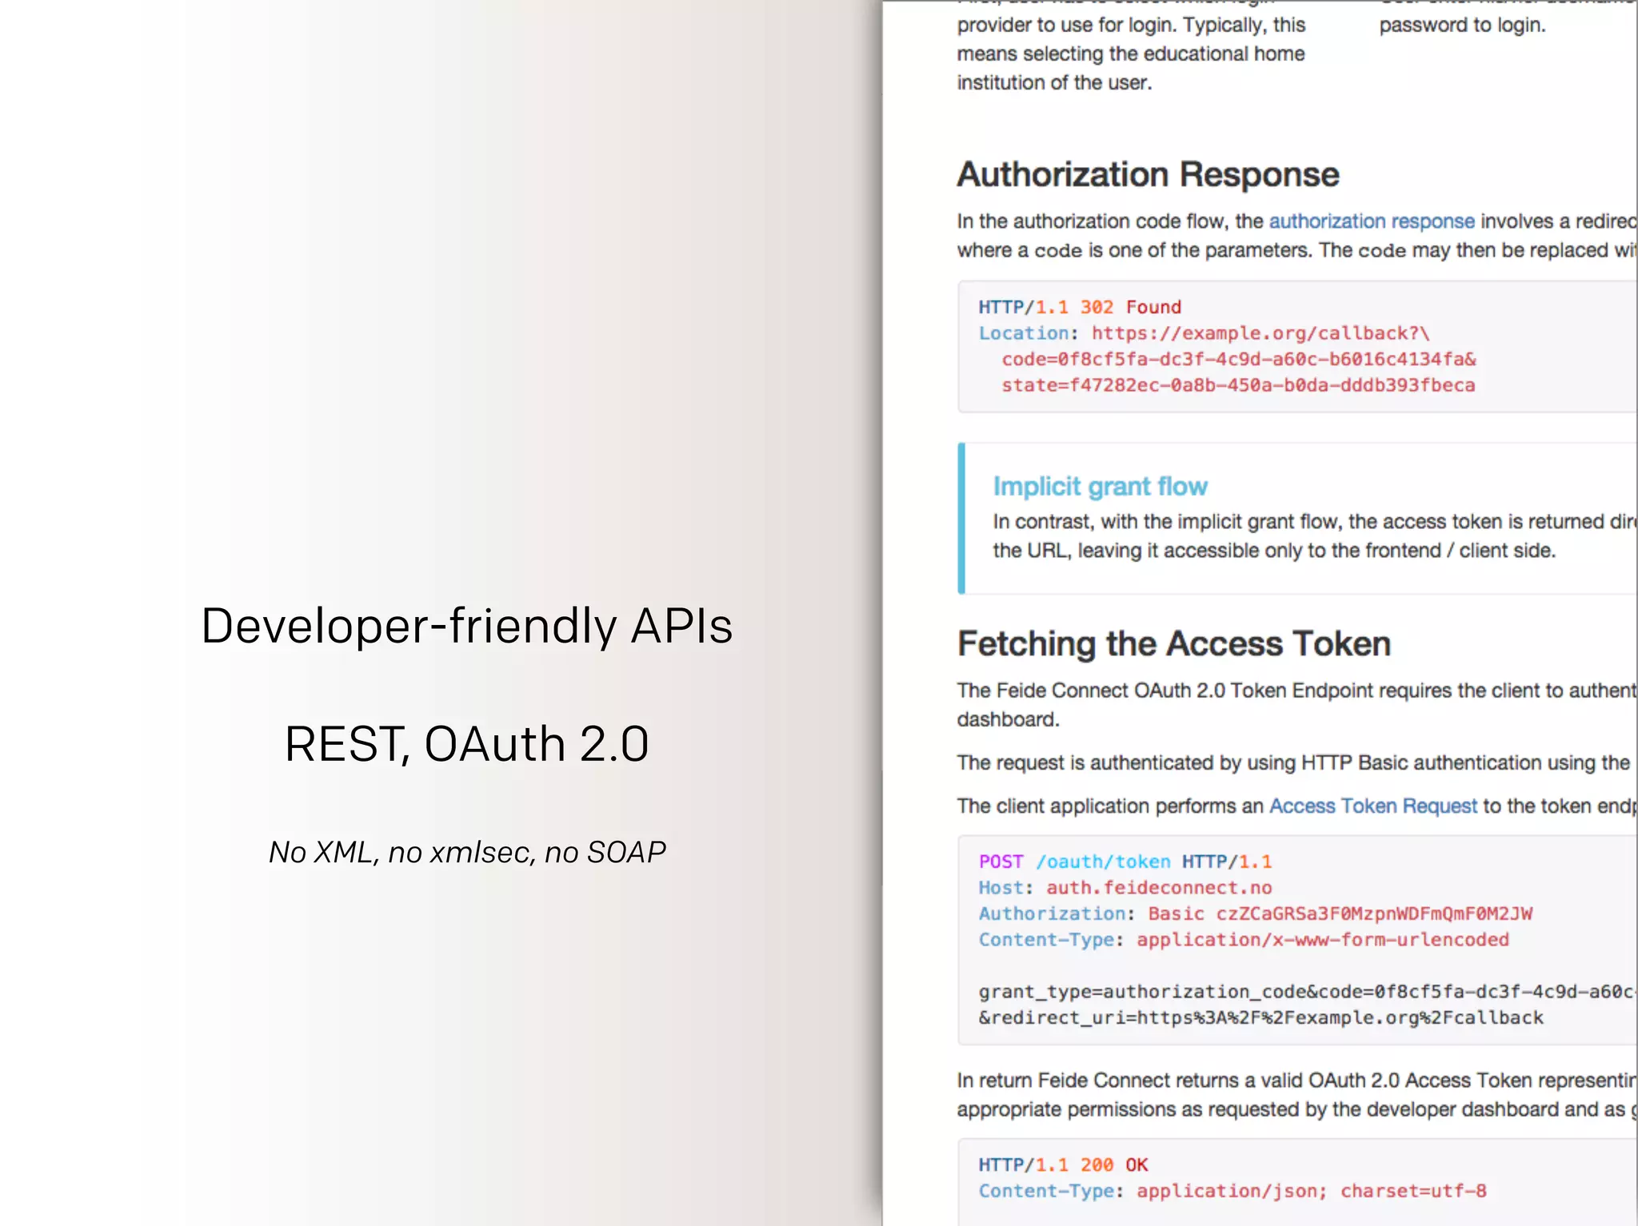Click the 'HTTP/1.1 200 OK' line
1638x1226 pixels.
(1063, 1164)
